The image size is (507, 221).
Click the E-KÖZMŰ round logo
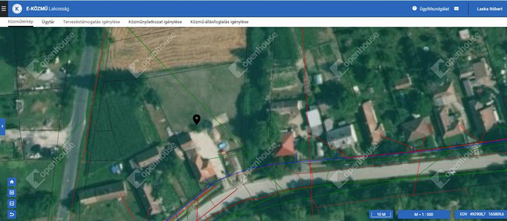[x=17, y=8]
